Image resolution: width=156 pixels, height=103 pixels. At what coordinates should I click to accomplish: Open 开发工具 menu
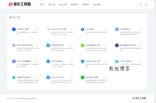point(51,4)
